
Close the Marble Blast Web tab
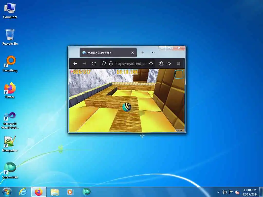[x=133, y=53]
